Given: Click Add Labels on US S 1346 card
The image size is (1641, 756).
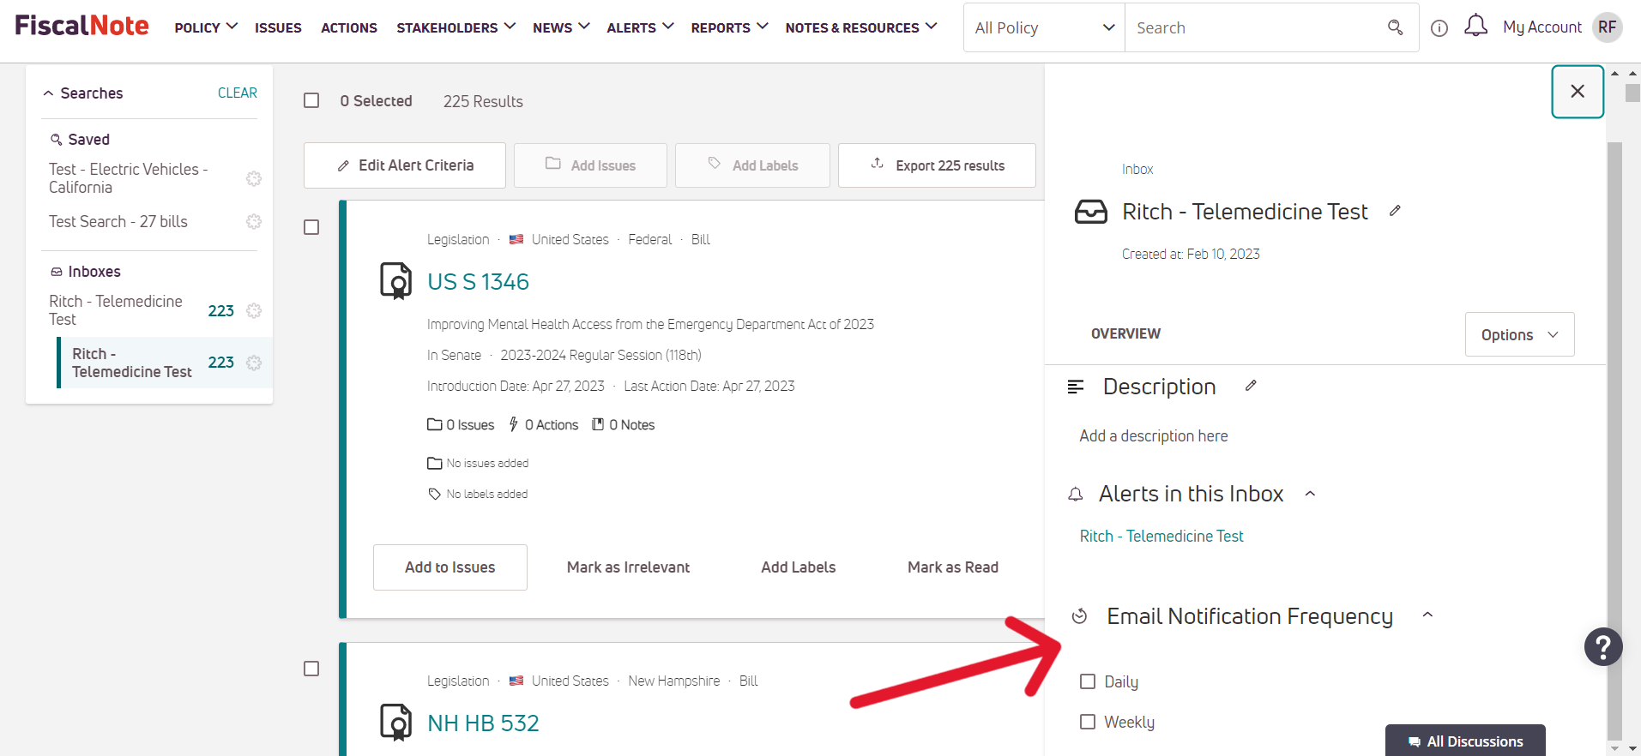Looking at the screenshot, I should (x=798, y=567).
